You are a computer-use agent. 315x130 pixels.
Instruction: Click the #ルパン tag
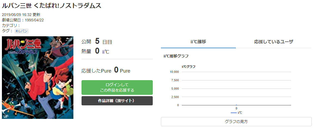(x=21, y=31)
